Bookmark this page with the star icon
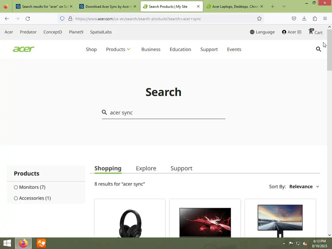The image size is (332, 249). (x=259, y=19)
